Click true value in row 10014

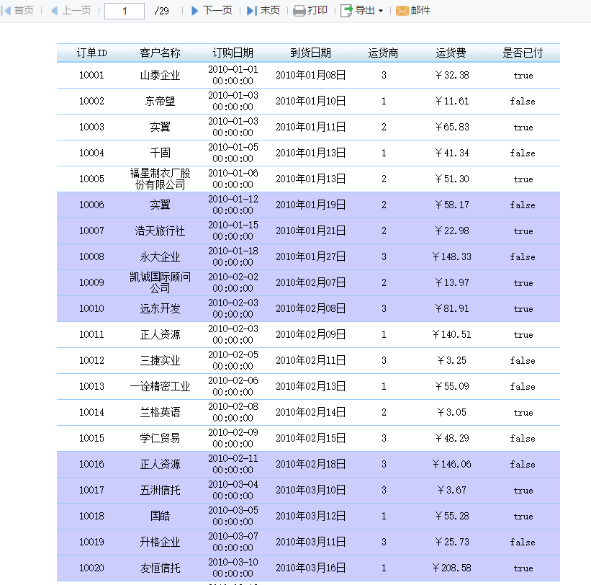point(523,413)
